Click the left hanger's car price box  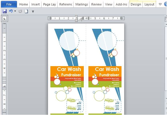75,106
